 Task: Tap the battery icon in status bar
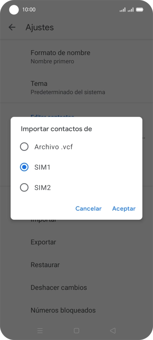[139, 10]
